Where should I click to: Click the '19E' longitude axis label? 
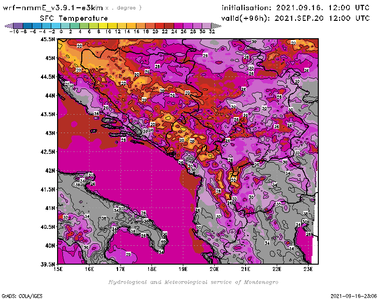pyautogui.click(x=183, y=269)
